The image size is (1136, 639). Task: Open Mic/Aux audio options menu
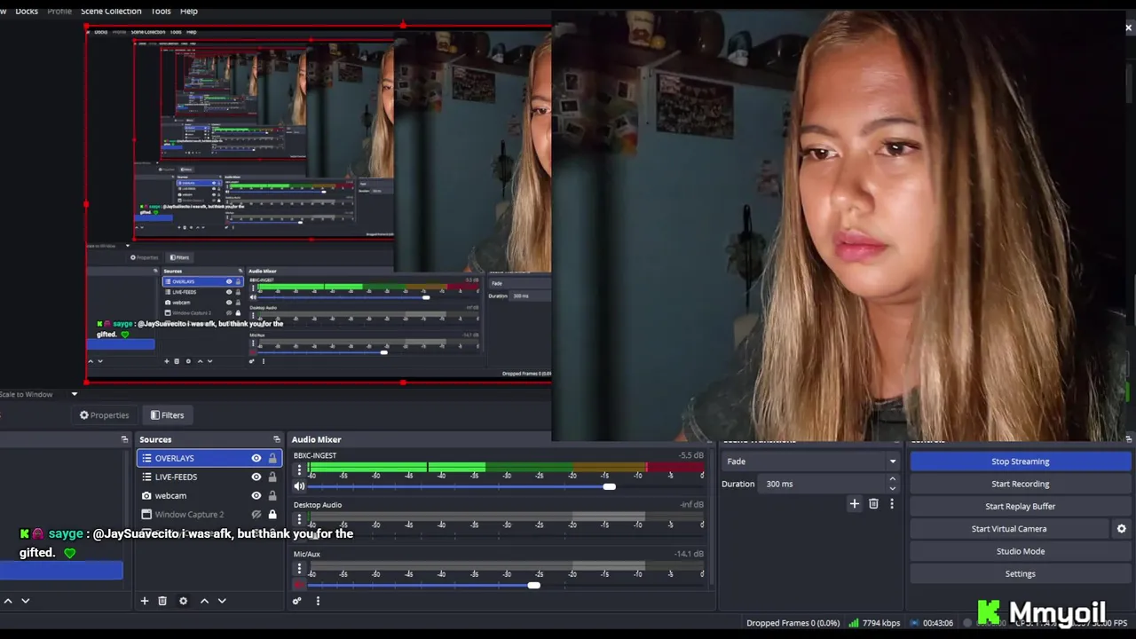coord(299,569)
